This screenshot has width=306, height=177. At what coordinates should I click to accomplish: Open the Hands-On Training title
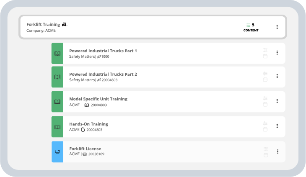point(88,124)
